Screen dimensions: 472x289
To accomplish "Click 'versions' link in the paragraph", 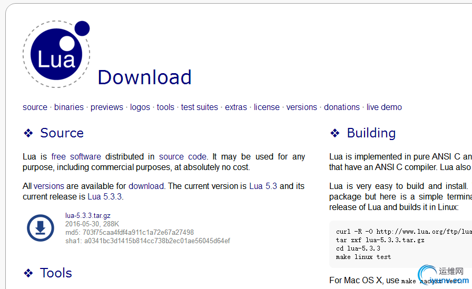I will (x=49, y=186).
